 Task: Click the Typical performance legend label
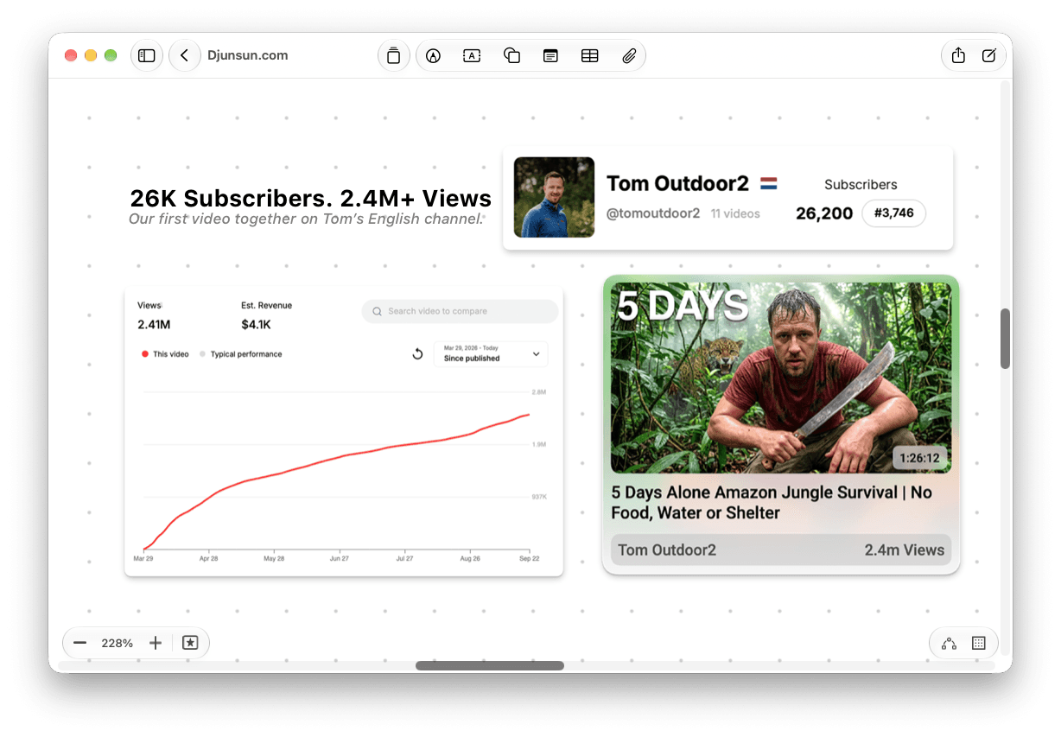point(246,354)
